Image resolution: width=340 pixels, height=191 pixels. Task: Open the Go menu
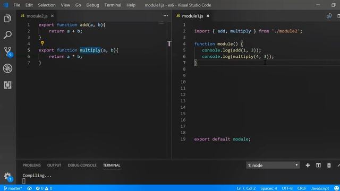point(78,5)
